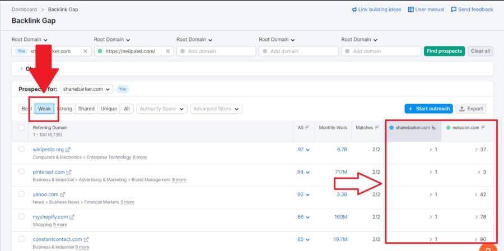The height and width of the screenshot is (251, 504).
Task: Open constantcontact.com external link icon
Action: point(86,240)
